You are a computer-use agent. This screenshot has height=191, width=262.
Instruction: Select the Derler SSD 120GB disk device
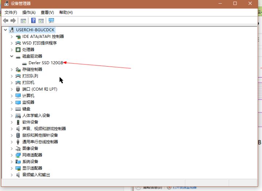45,63
